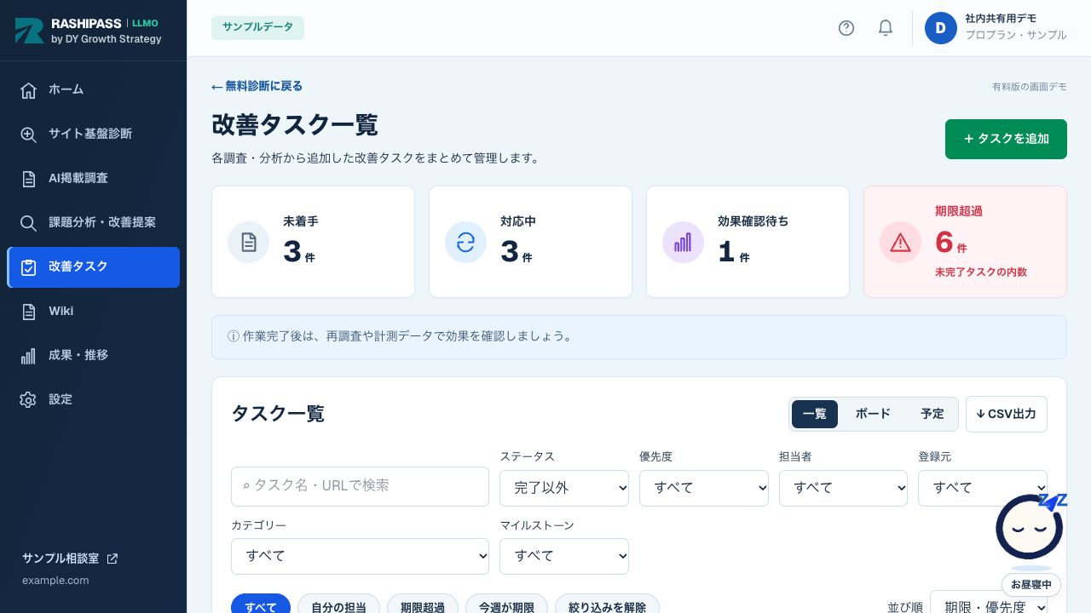Click the info note about 作業完了後

point(639,337)
